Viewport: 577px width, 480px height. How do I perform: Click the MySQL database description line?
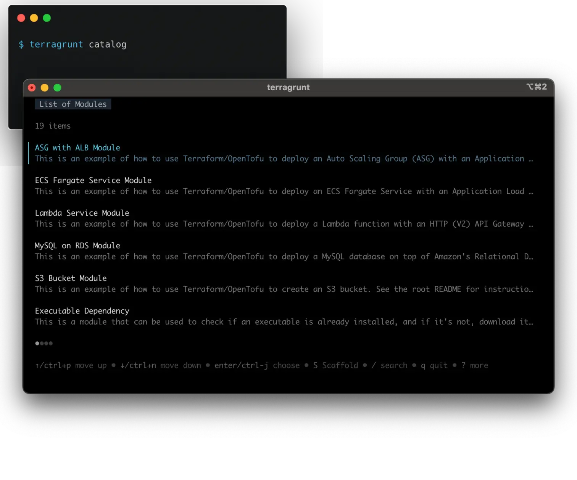coord(284,257)
